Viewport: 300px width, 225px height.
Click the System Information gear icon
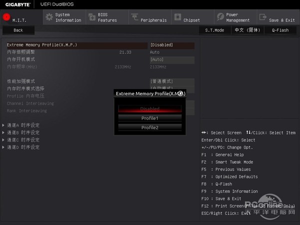click(x=49, y=17)
